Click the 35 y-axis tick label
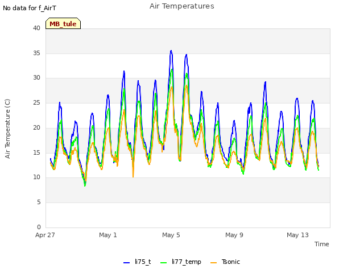 [36, 53]
